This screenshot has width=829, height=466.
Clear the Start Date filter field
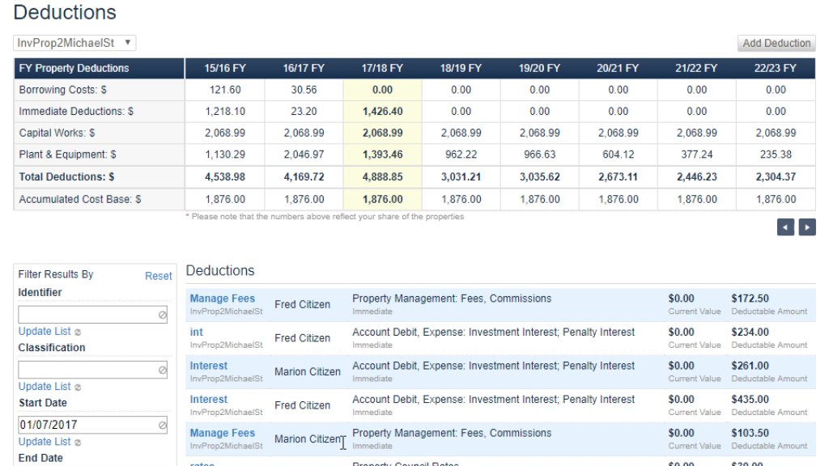click(164, 424)
